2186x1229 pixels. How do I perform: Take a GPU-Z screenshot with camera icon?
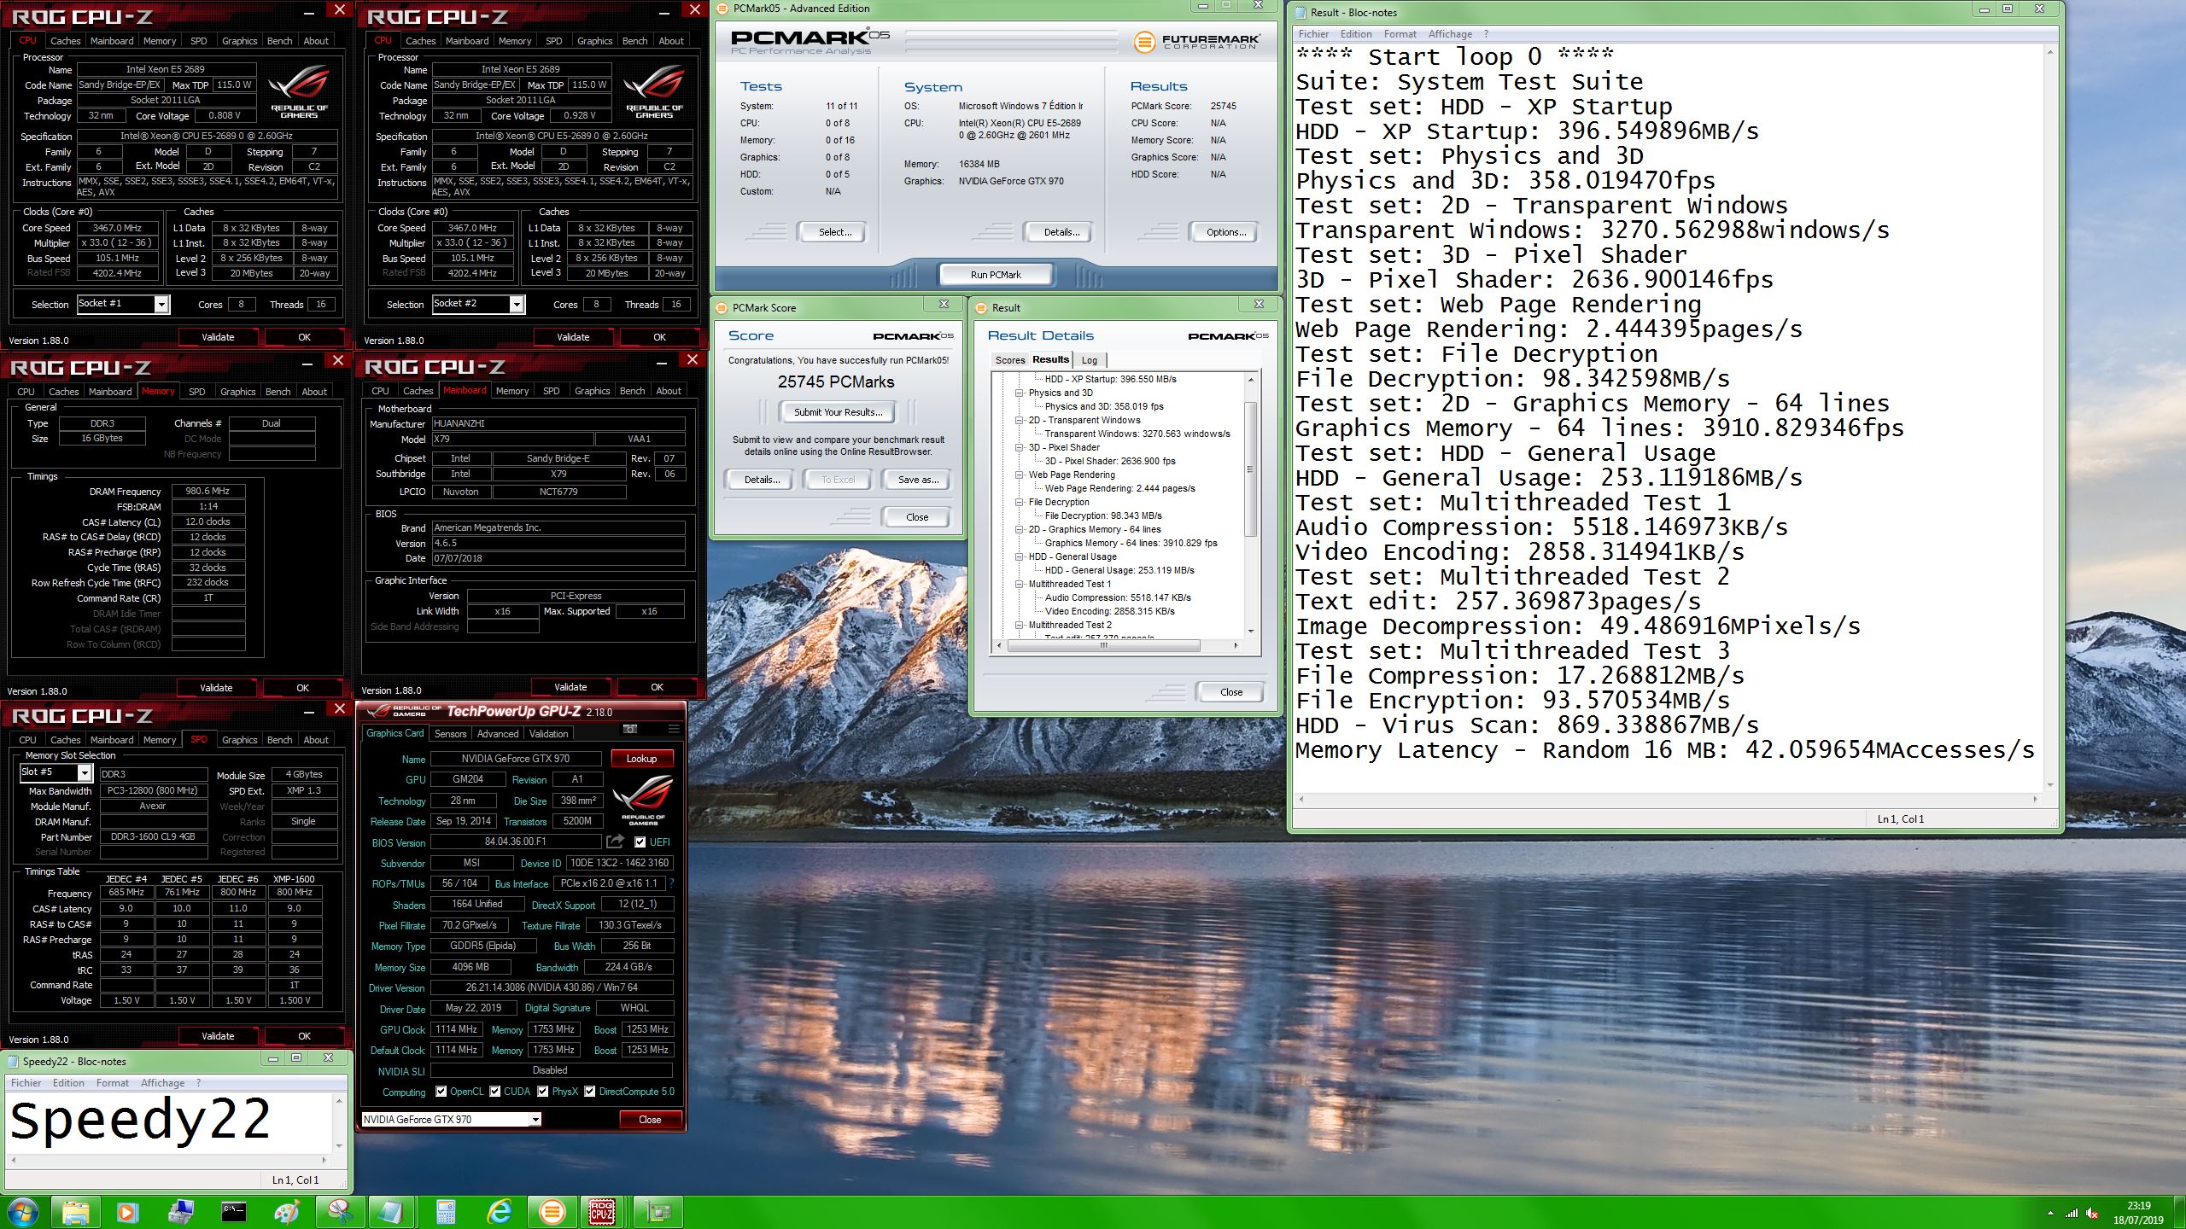630,729
